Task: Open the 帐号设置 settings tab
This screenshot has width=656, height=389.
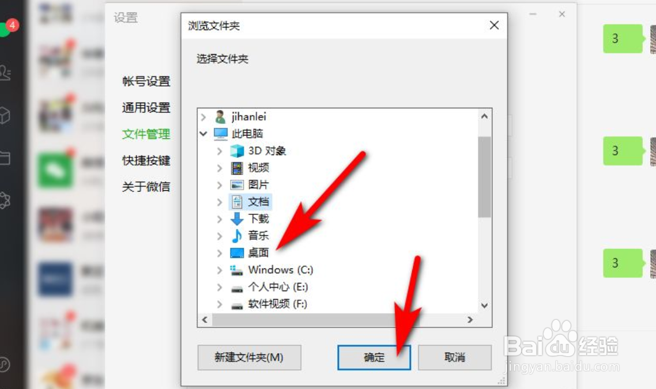Action: click(146, 81)
